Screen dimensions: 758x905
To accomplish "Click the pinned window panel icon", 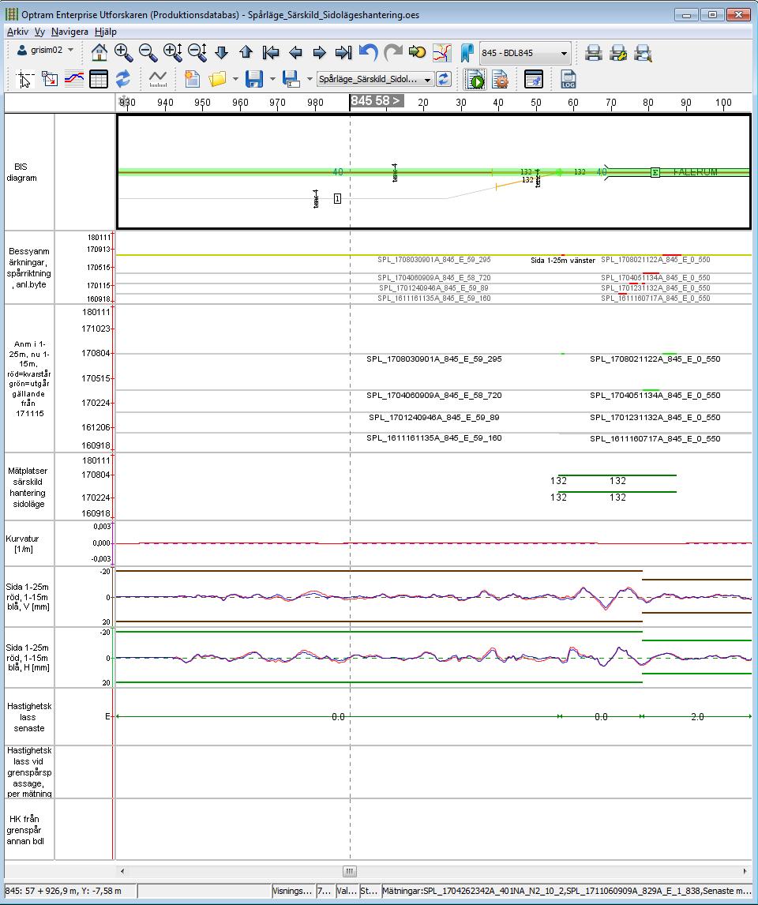I will 534,79.
